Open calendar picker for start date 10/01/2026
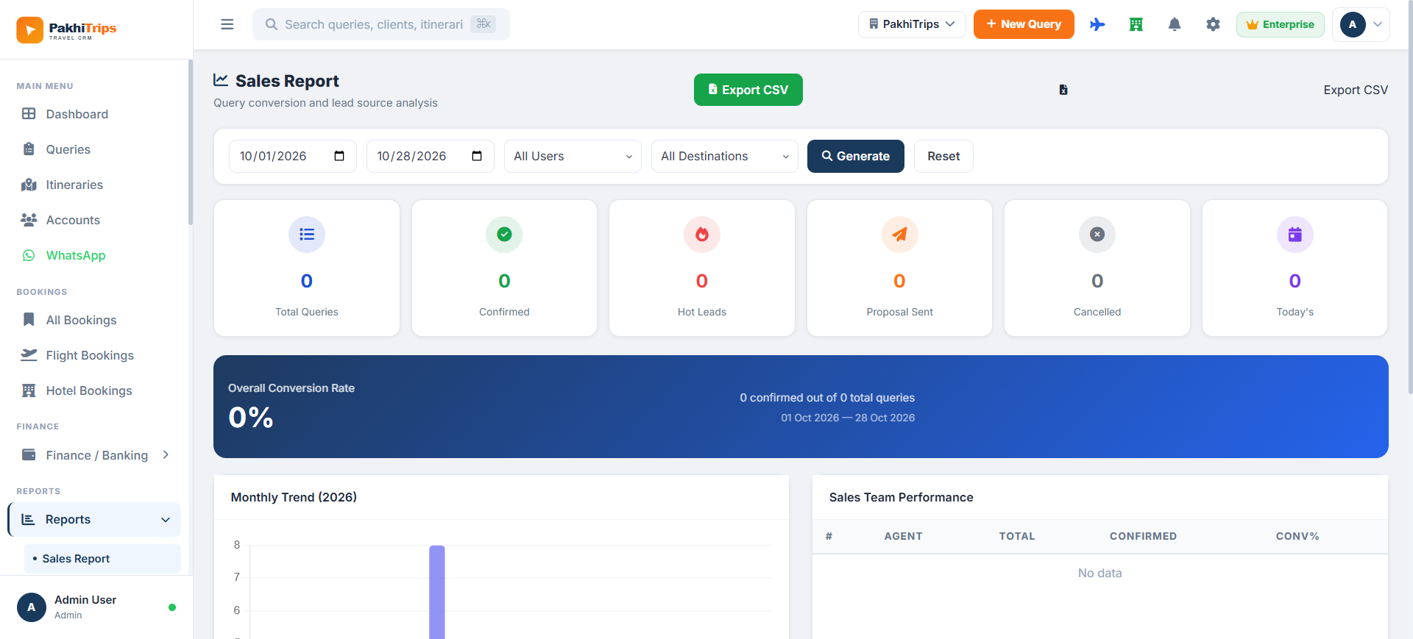Viewport: 1413px width, 639px height. tap(339, 156)
